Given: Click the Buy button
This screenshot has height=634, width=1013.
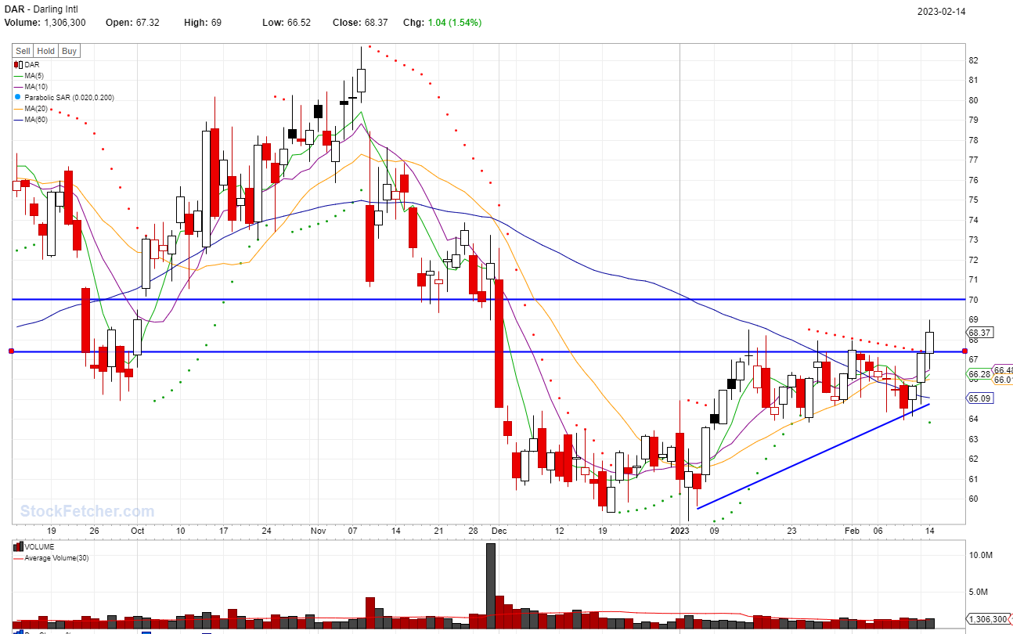Looking at the screenshot, I should pos(69,51).
